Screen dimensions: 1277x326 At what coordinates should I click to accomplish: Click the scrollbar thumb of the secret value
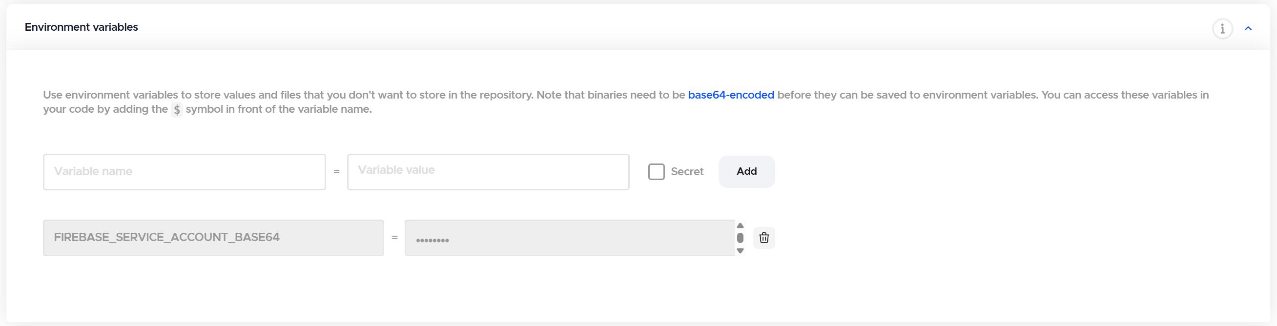click(740, 238)
